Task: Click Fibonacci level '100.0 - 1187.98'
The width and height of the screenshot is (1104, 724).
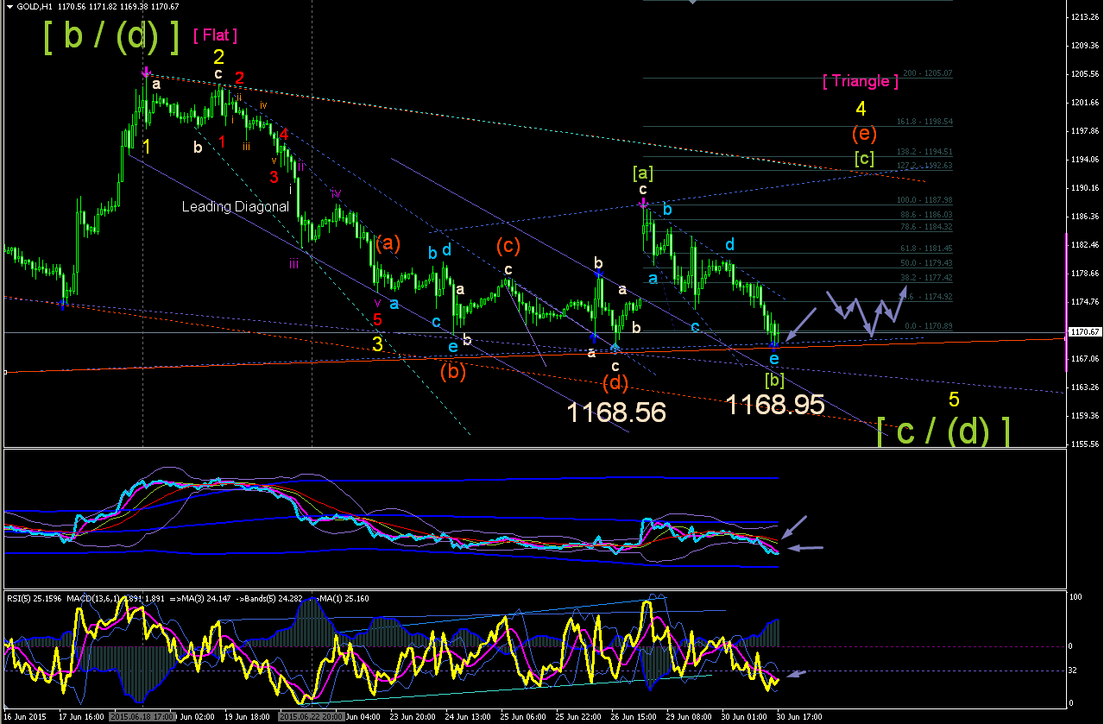Action: point(924,199)
